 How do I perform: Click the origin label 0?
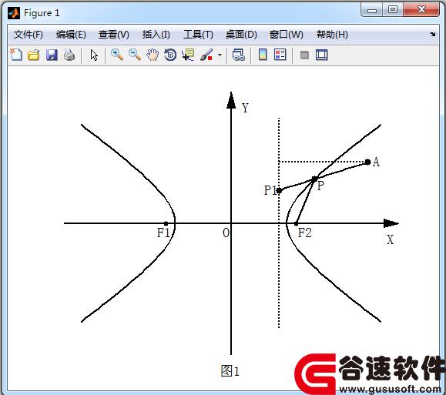(226, 233)
